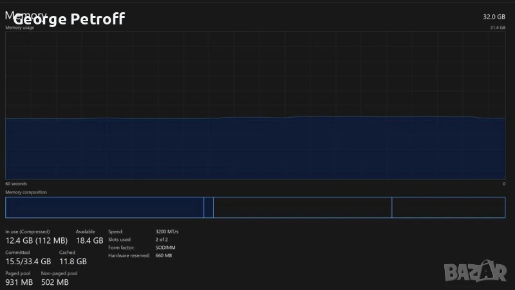Select the In use segment of memory composition
Viewport: 515px width, 290px height.
pyautogui.click(x=104, y=208)
